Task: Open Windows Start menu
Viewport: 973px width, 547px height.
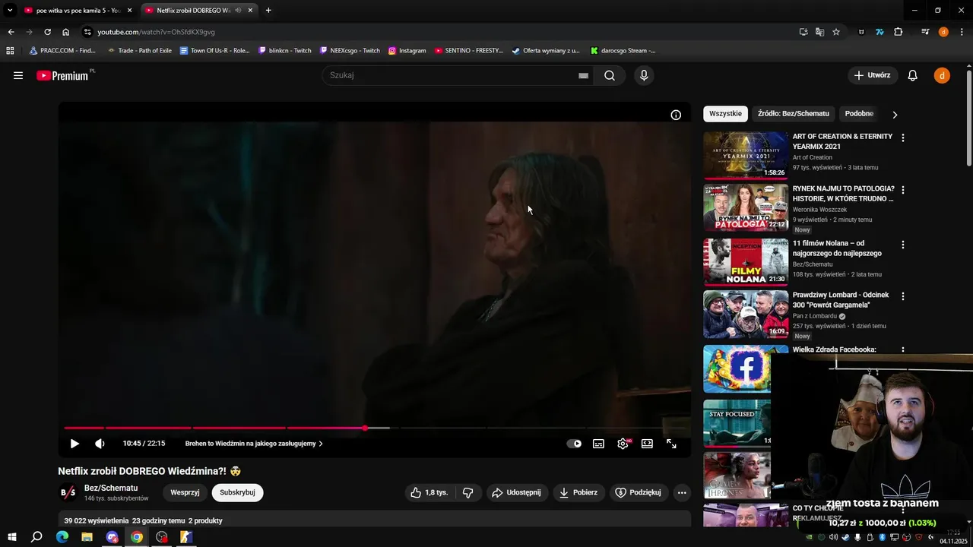Action: 12,537
